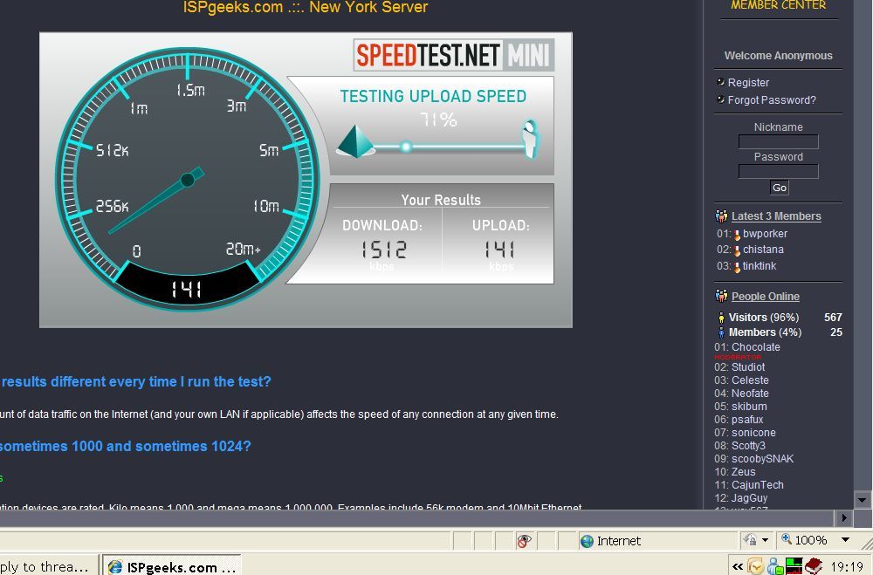Click the Speedtest.net Mini logo

454,55
